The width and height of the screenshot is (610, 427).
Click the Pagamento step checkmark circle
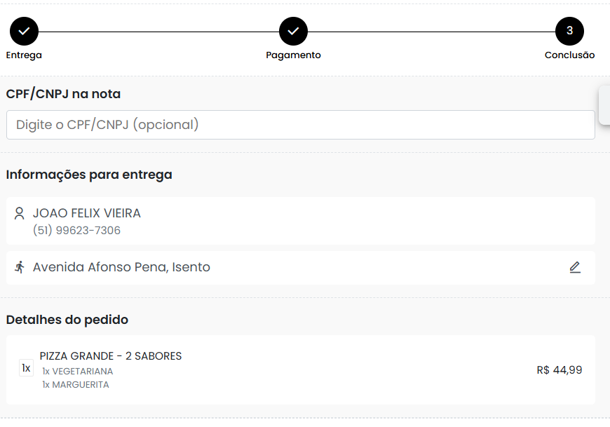pos(293,31)
